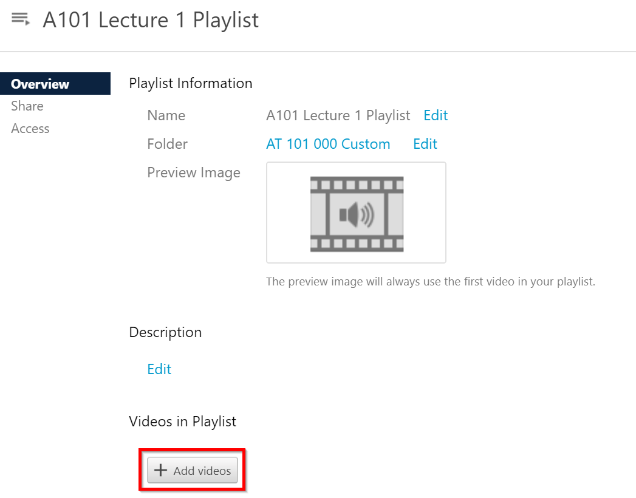Select the playlist name value text

(x=338, y=115)
